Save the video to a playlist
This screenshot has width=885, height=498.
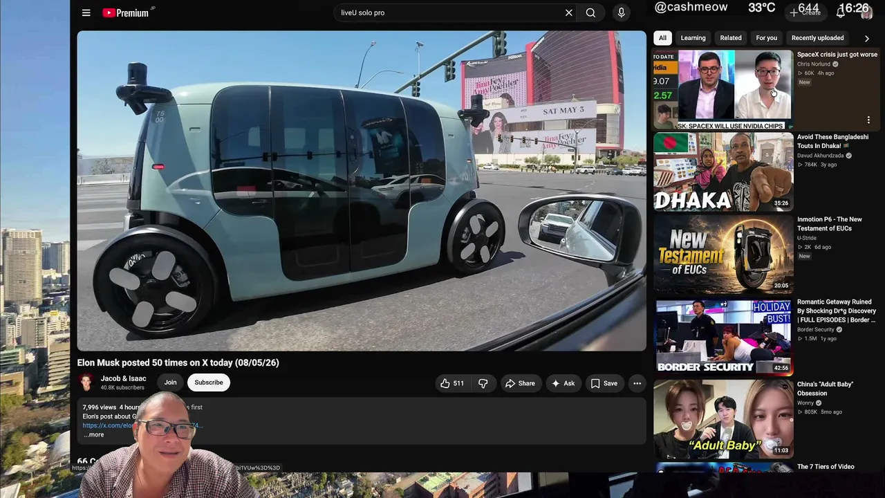click(x=604, y=383)
